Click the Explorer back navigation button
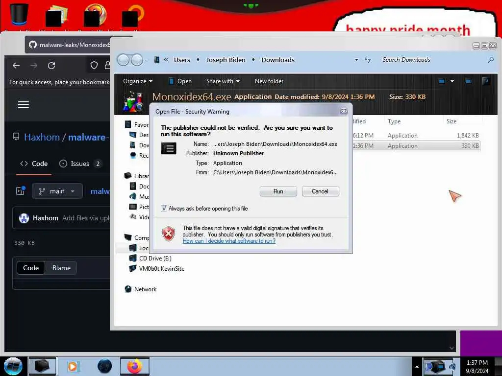Image resolution: width=502 pixels, height=376 pixels. 123,60
